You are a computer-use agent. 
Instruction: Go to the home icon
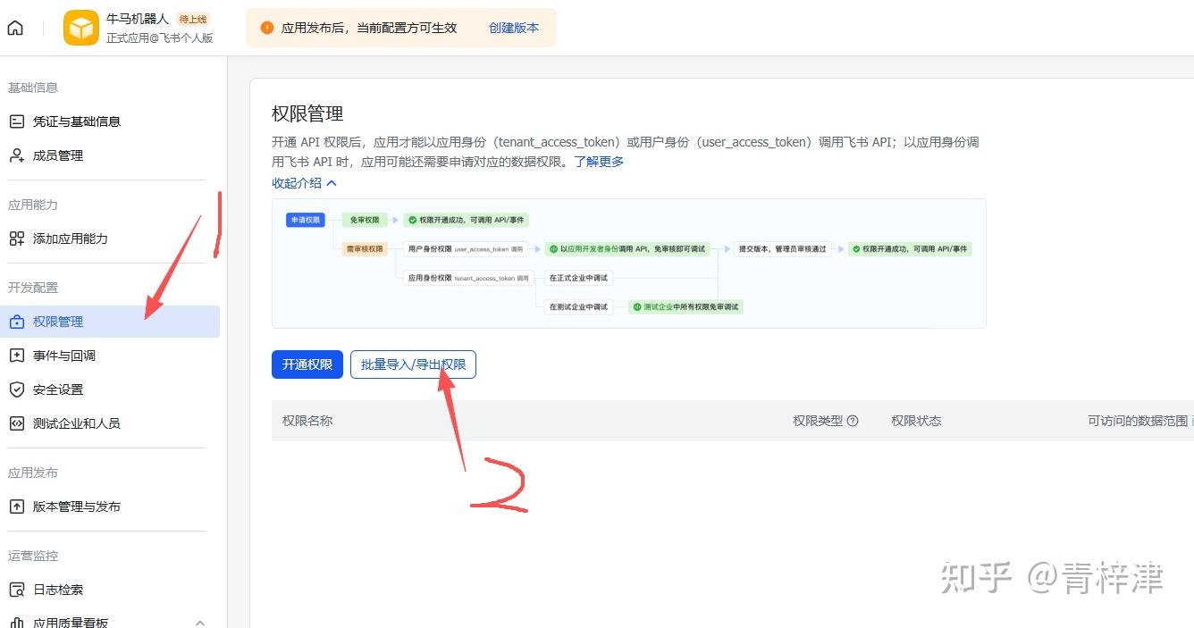pyautogui.click(x=15, y=28)
